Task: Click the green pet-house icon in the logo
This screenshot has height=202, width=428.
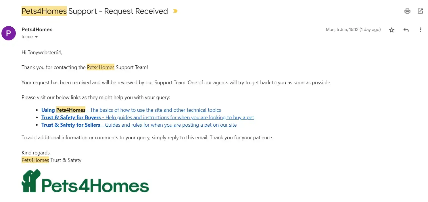Action: (x=31, y=181)
